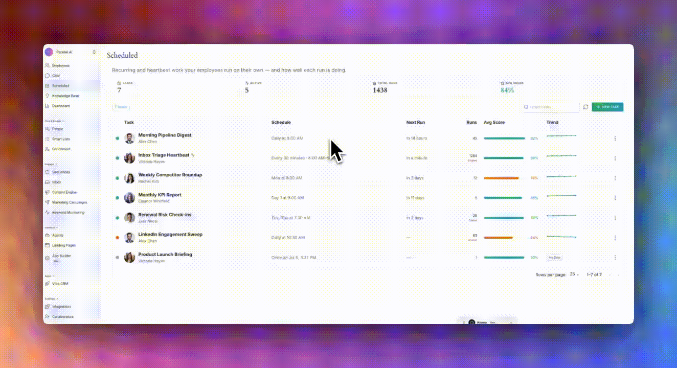Image resolution: width=677 pixels, height=368 pixels.
Task: Click the Keyword Monitoring sidebar icon
Action: click(48, 212)
